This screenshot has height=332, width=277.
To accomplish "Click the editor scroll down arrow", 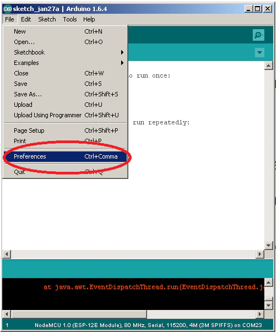I will click(268, 246).
